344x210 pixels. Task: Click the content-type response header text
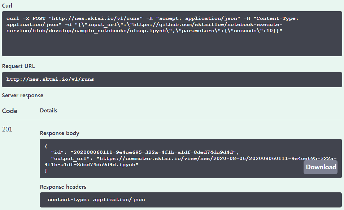pyautogui.click(x=96, y=199)
